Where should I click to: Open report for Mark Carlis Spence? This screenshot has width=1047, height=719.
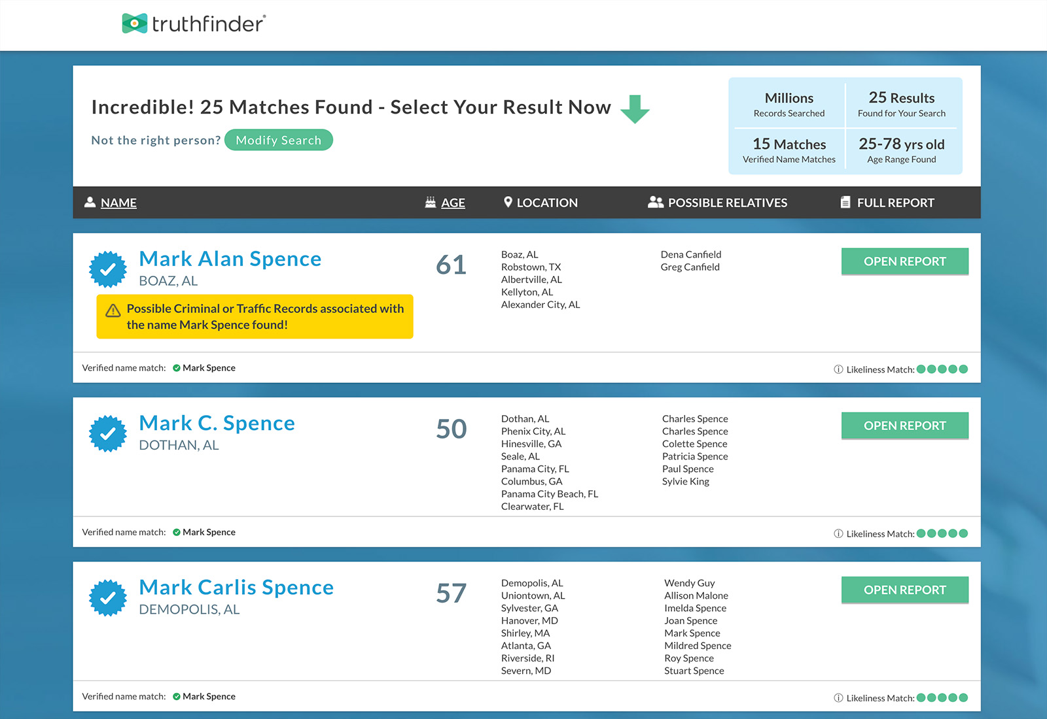[x=905, y=590]
